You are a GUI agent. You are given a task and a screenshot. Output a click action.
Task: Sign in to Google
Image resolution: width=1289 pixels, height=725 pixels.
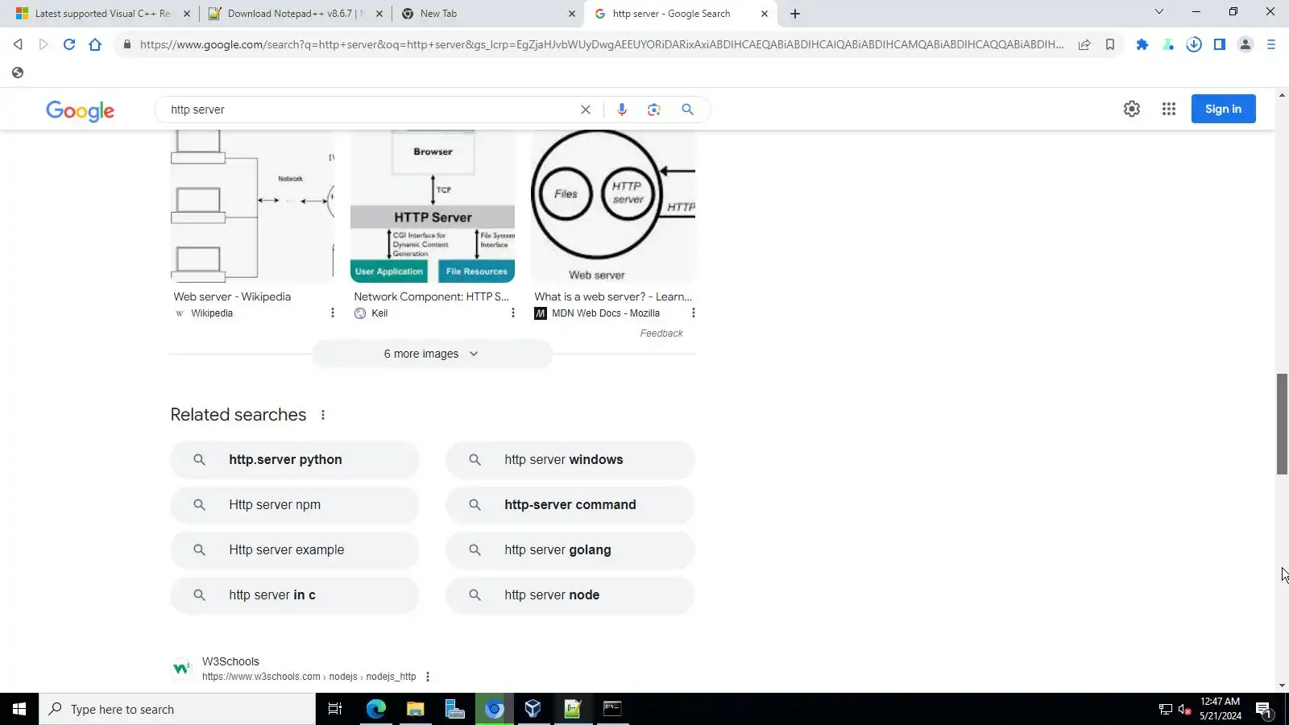point(1223,109)
